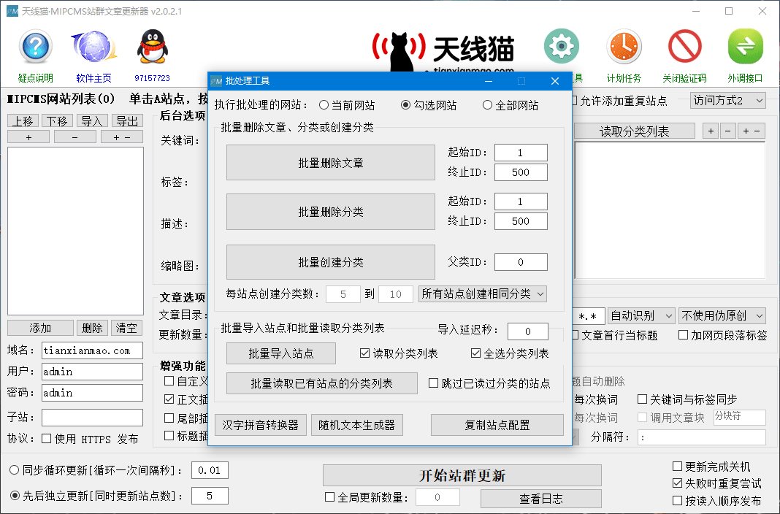Image resolution: width=780 pixels, height=514 pixels.
Task: Open 所有站点创建相同分类 dropdown
Action: pos(483,294)
